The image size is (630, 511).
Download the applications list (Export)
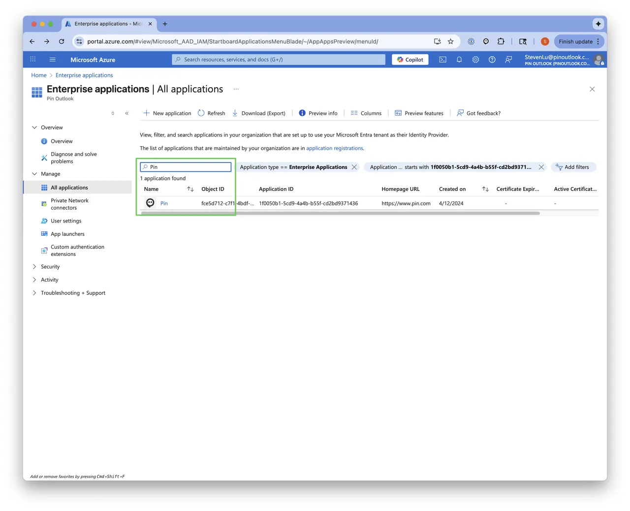point(258,113)
